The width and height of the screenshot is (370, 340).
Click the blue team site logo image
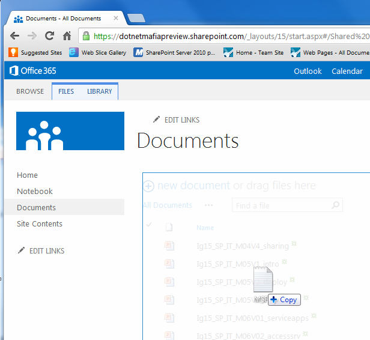[70, 131]
